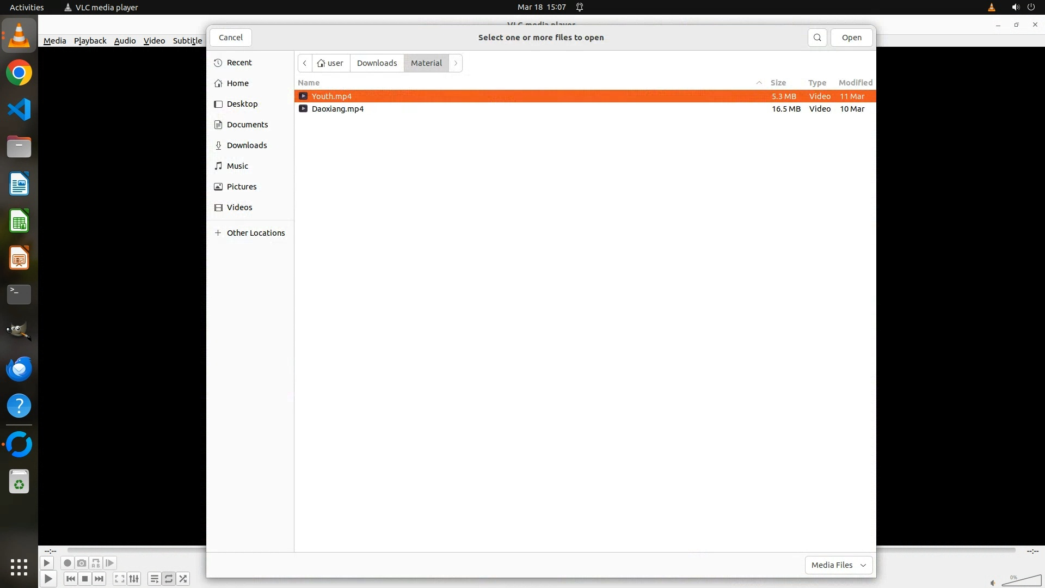This screenshot has width=1045, height=588.
Task: Open extended settings equalizer icon
Action: [x=134, y=579]
